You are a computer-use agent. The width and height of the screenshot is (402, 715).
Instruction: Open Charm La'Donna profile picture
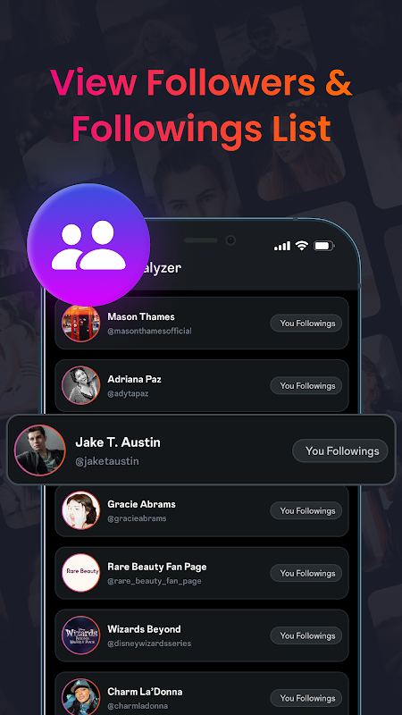pos(80,697)
